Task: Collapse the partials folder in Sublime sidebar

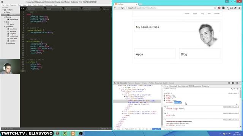Action: coord(5,27)
